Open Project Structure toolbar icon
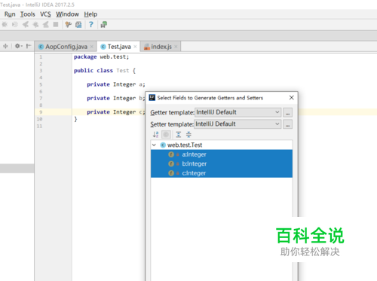The width and height of the screenshot is (377, 281). tap(78, 25)
